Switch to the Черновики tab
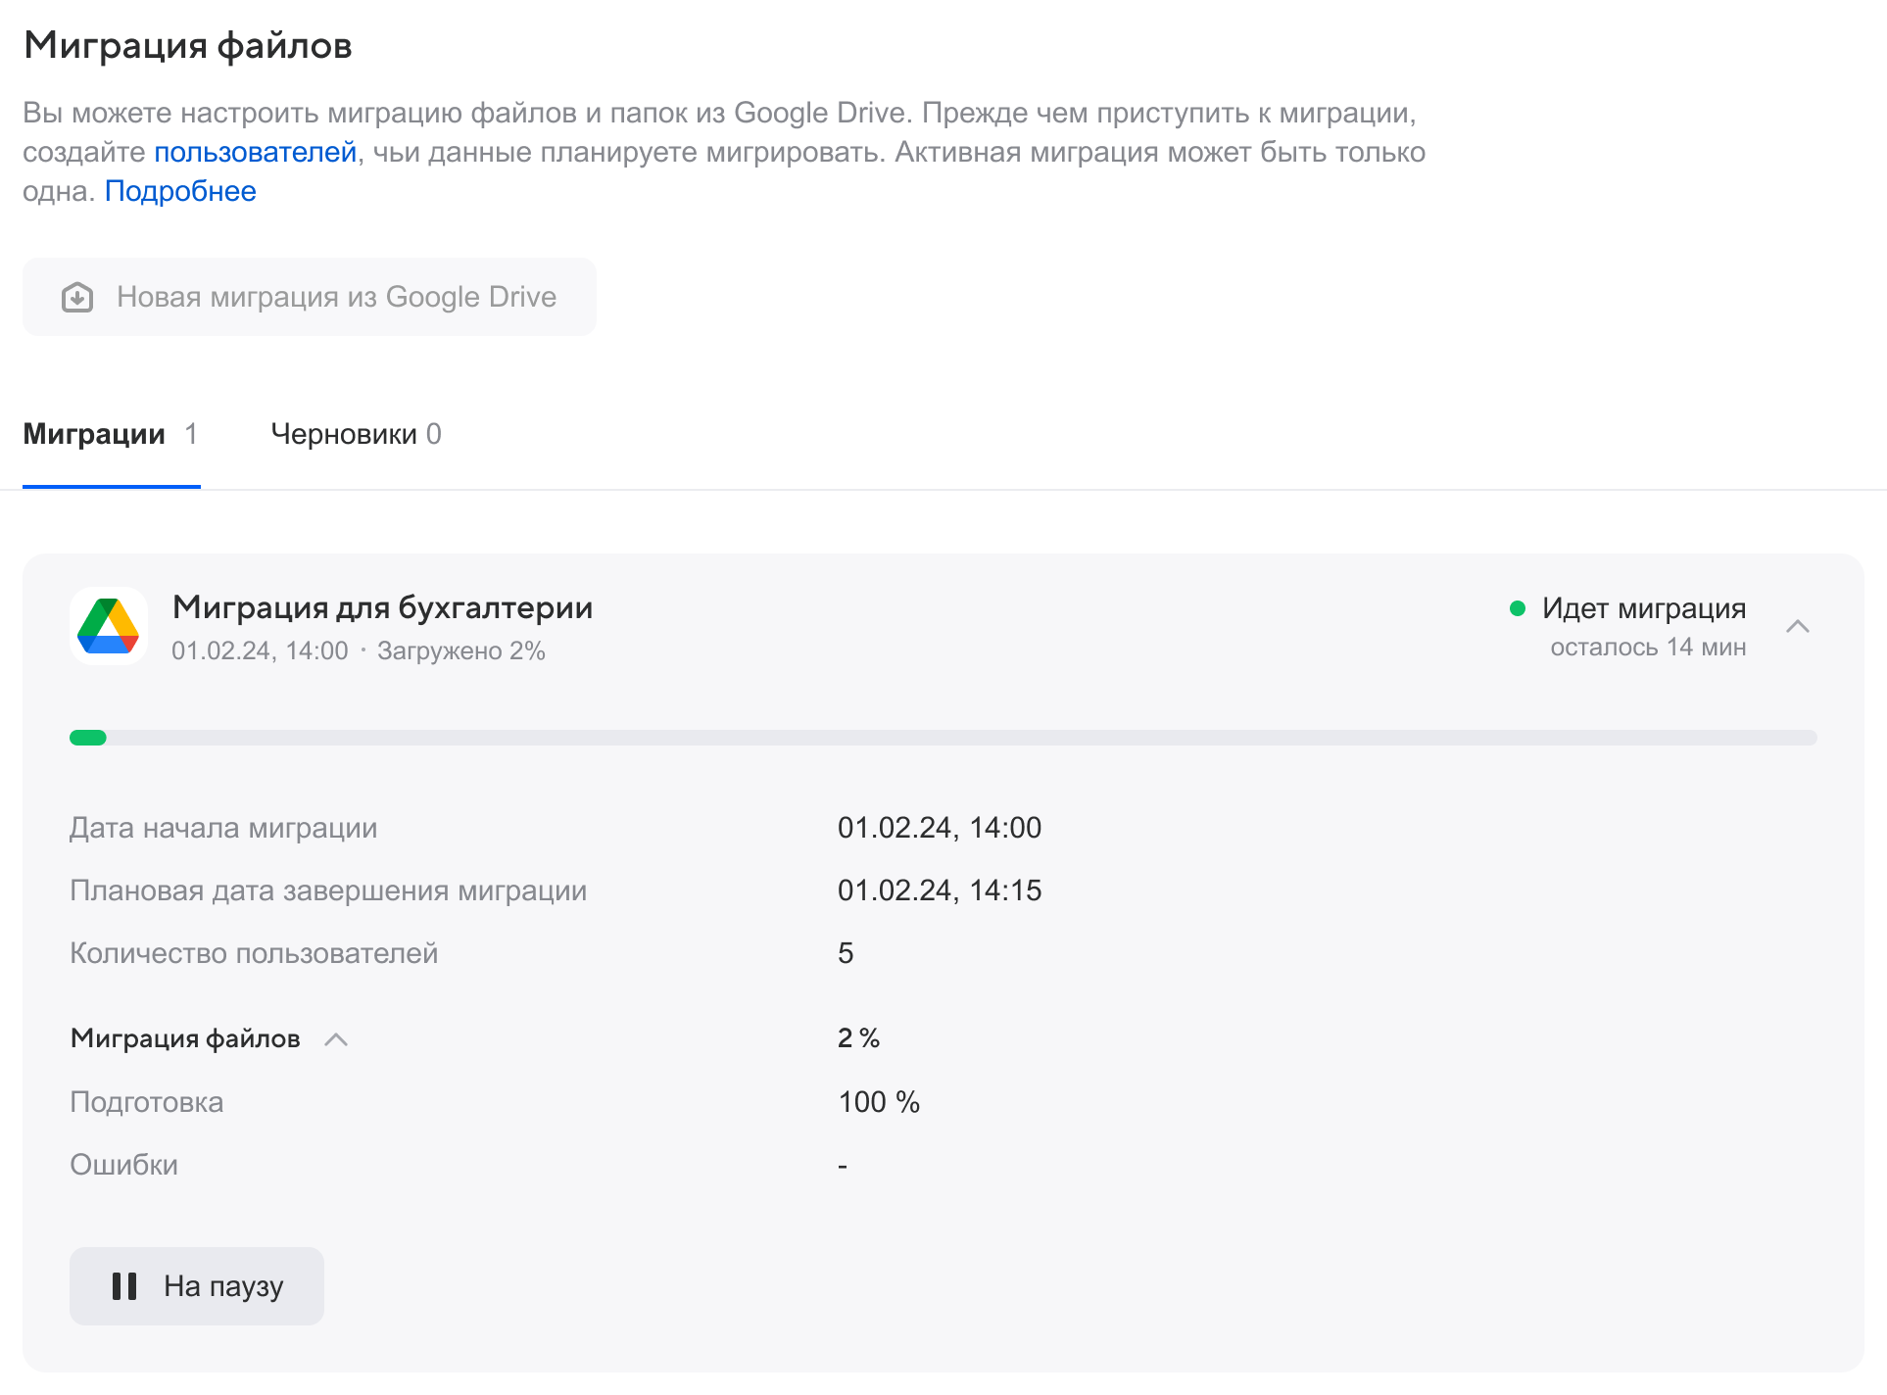The width and height of the screenshot is (1887, 1395). point(356,434)
